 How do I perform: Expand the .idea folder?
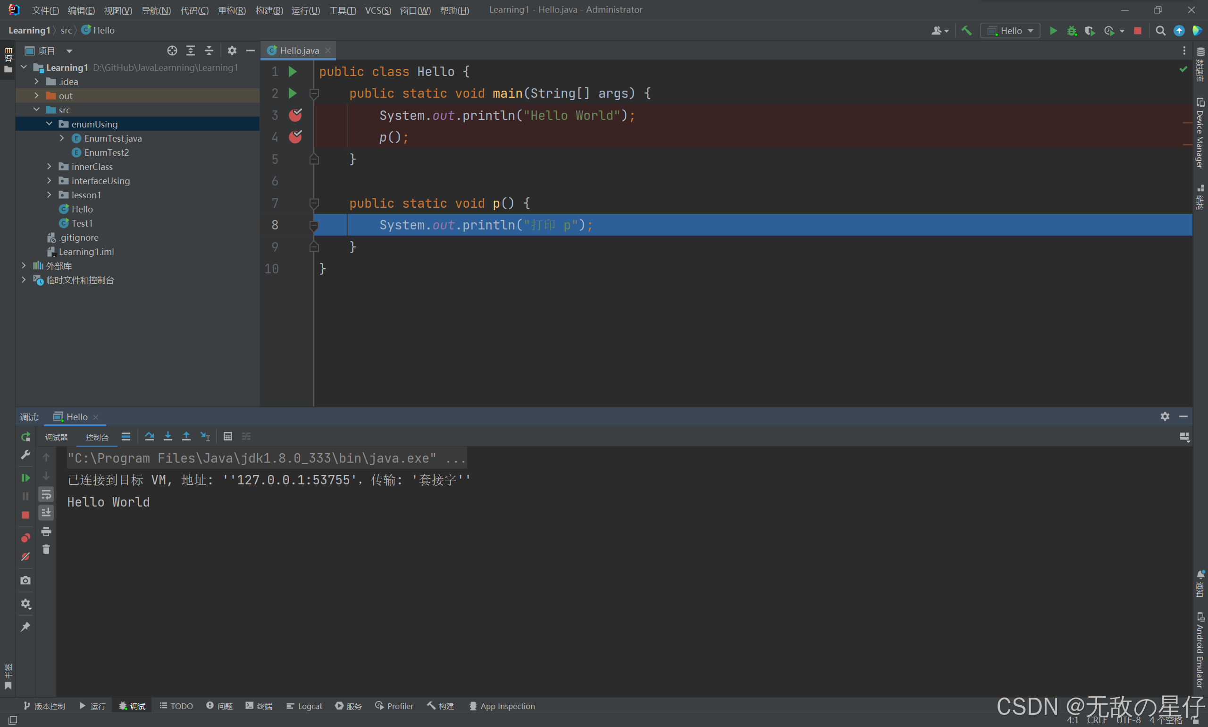pyautogui.click(x=36, y=81)
